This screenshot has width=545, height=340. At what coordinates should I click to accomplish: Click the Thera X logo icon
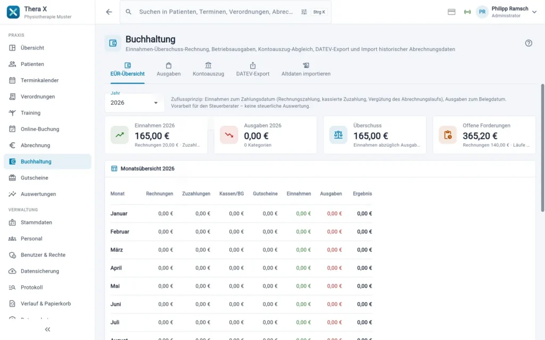13,12
